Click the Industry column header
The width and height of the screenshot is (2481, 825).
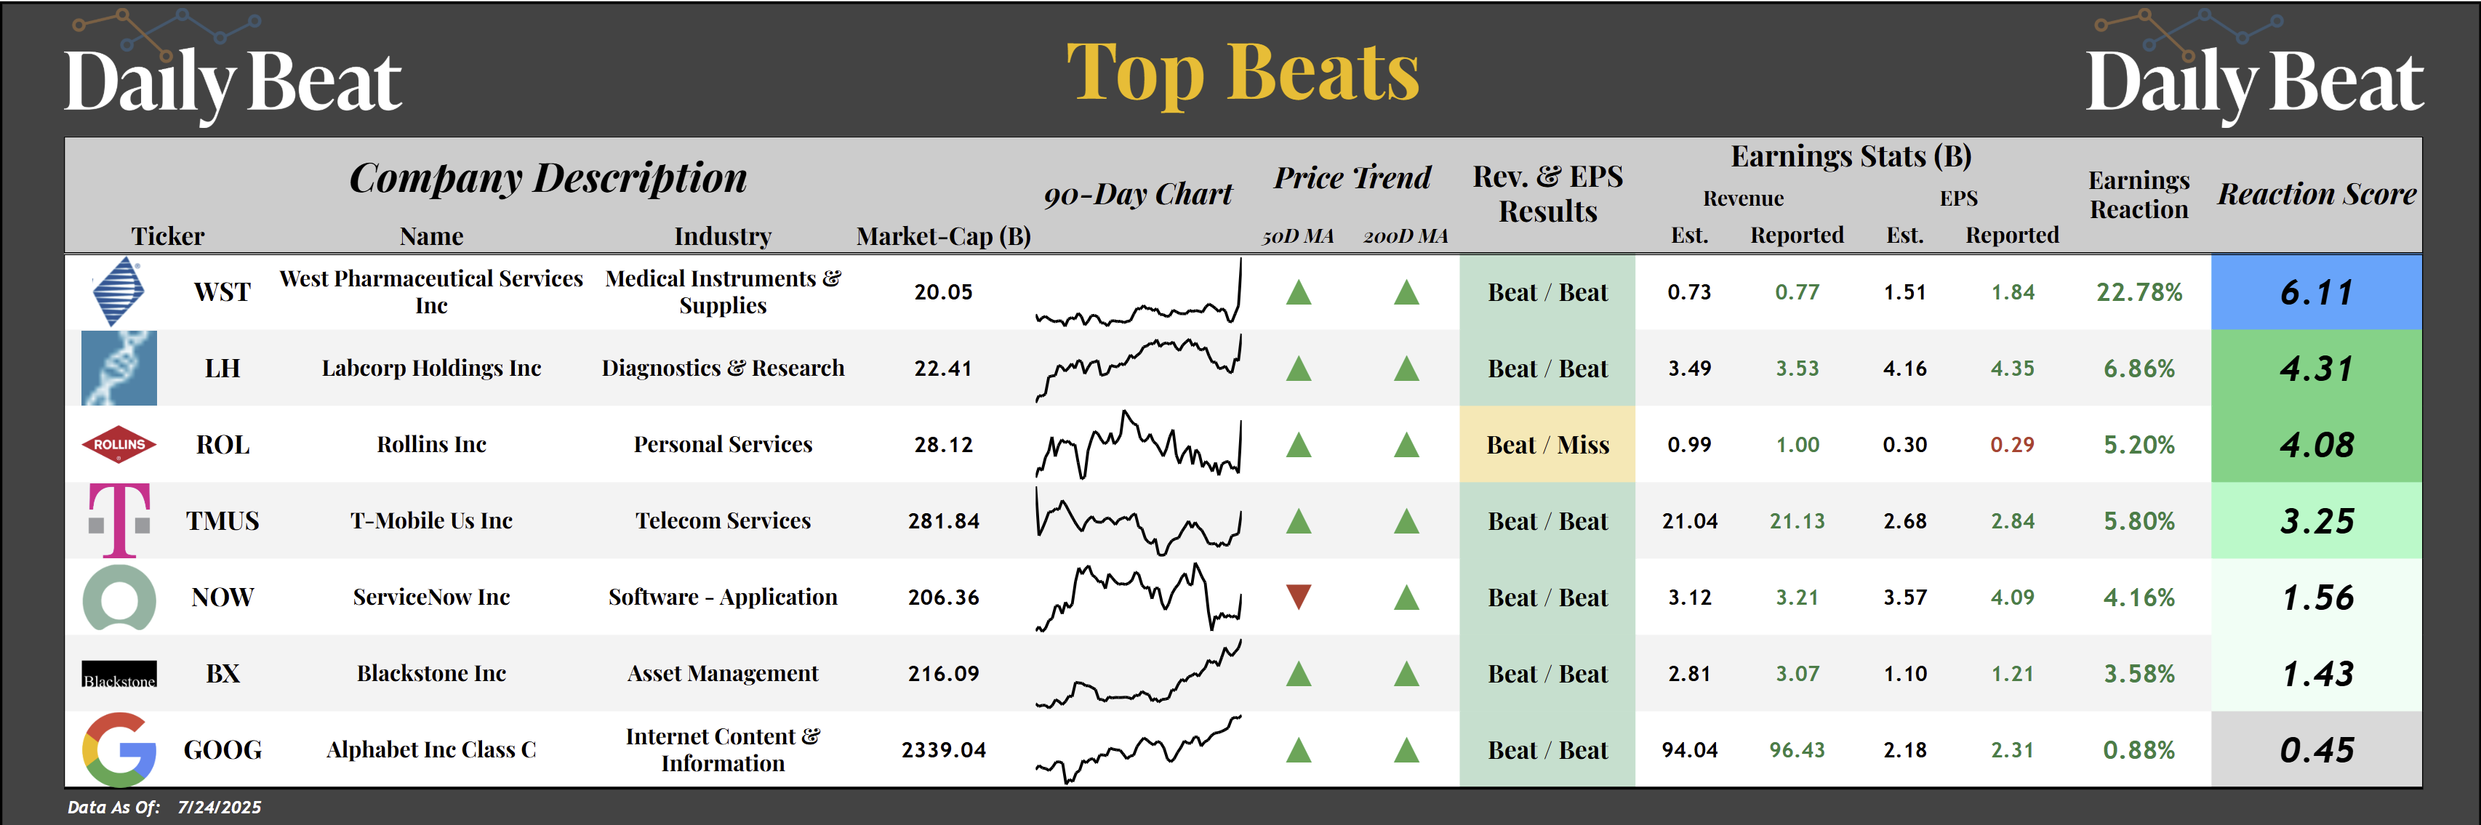(x=722, y=236)
